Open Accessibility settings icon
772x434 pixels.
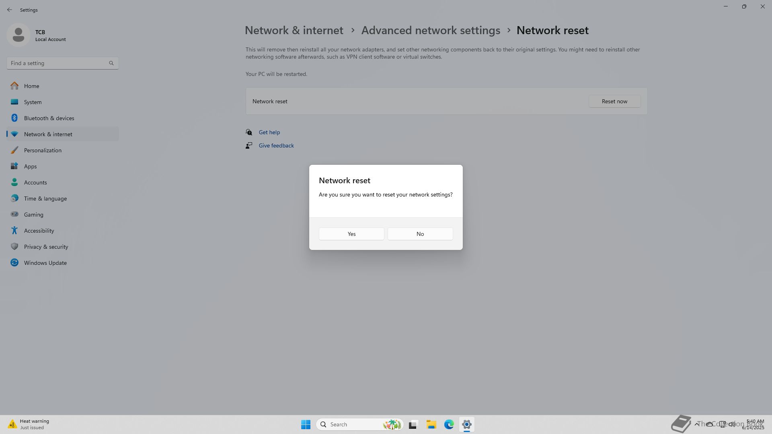tap(14, 231)
